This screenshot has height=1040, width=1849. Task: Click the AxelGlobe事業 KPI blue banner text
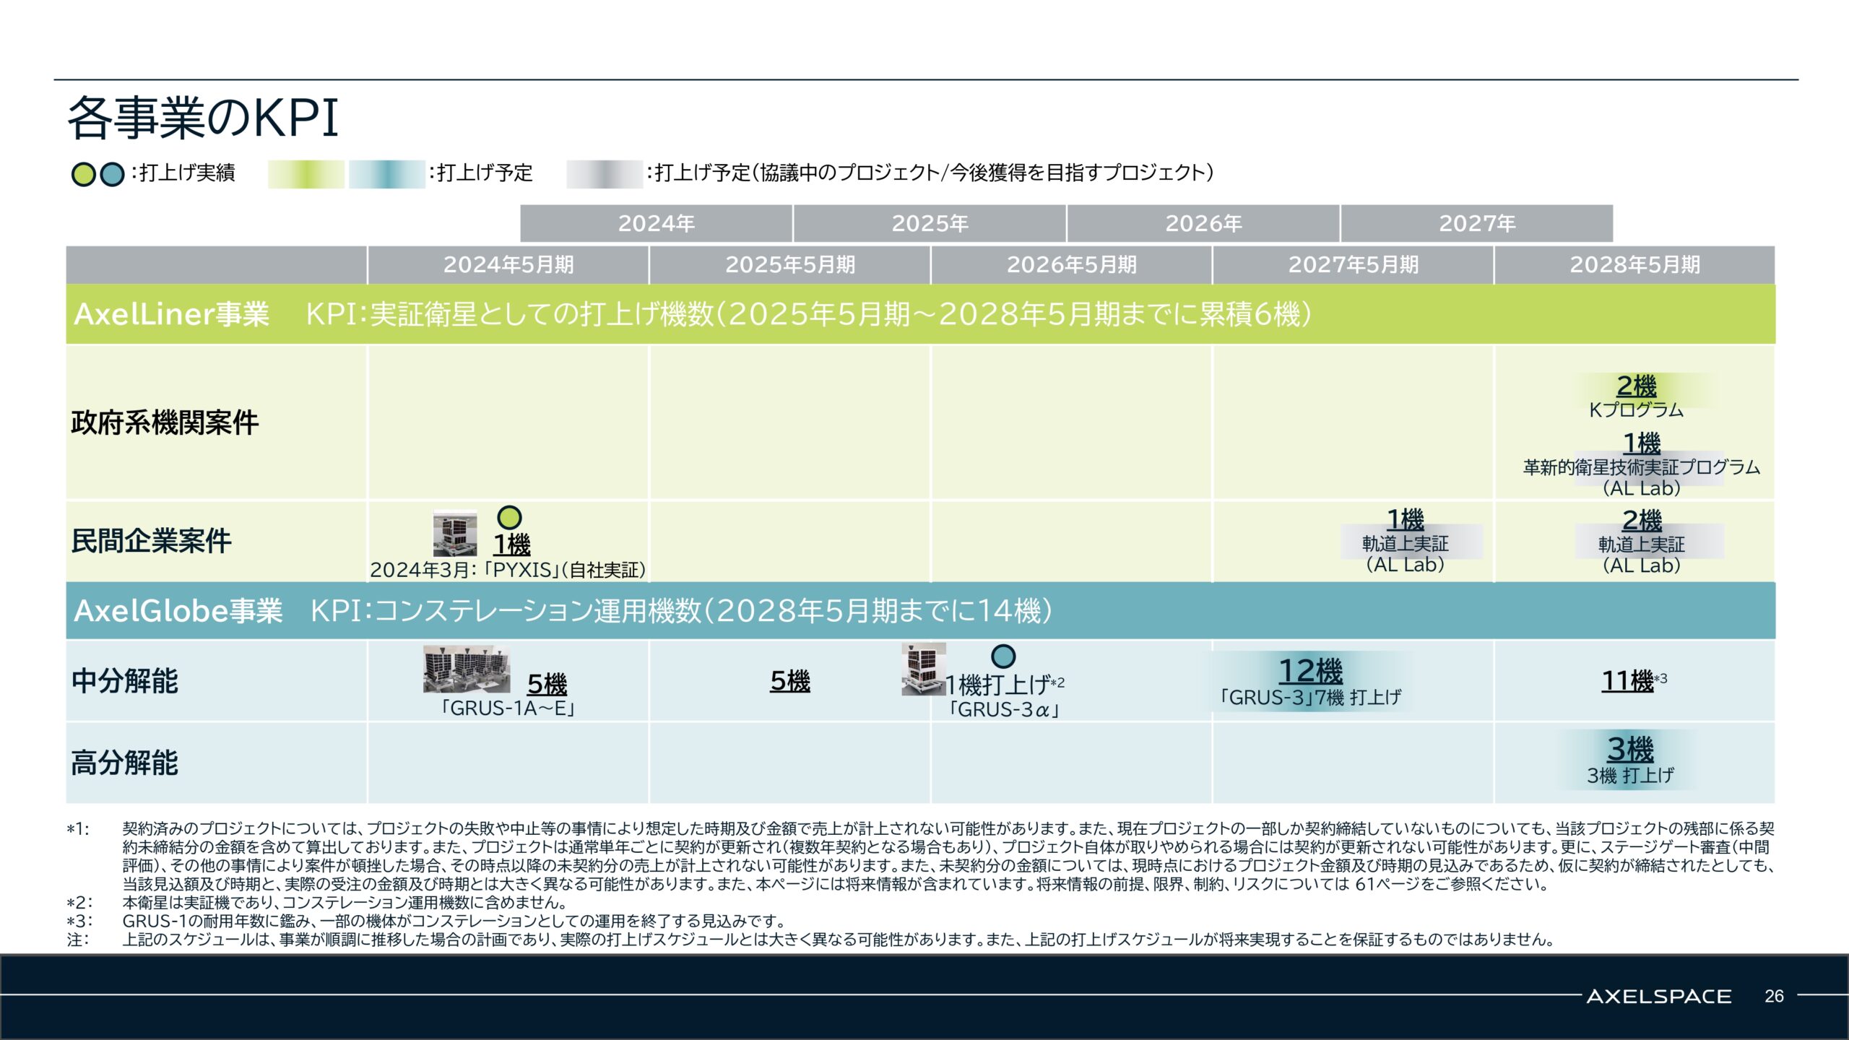[x=563, y=611]
